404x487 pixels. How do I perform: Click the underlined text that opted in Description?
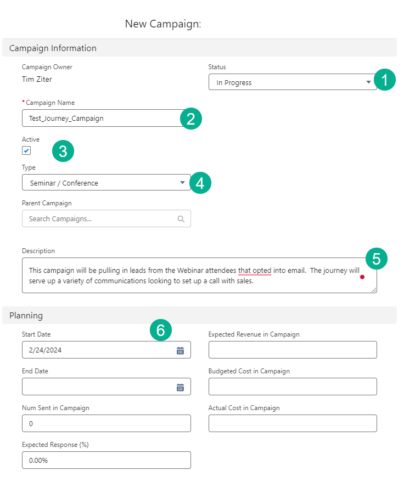(x=255, y=270)
